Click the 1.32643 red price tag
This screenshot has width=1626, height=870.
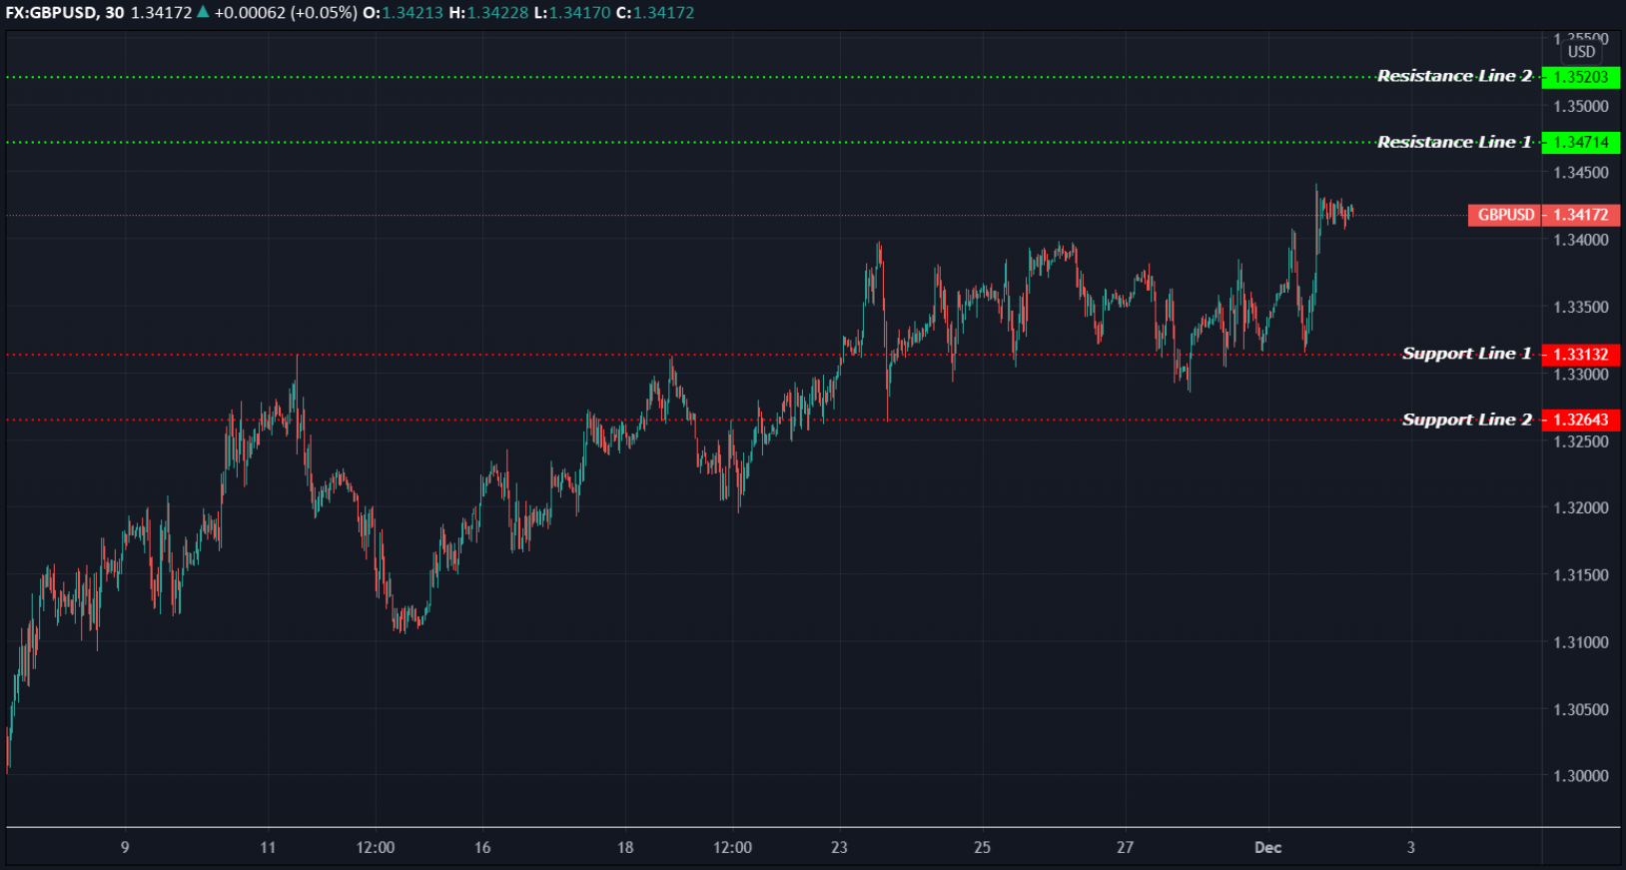[x=1581, y=420]
